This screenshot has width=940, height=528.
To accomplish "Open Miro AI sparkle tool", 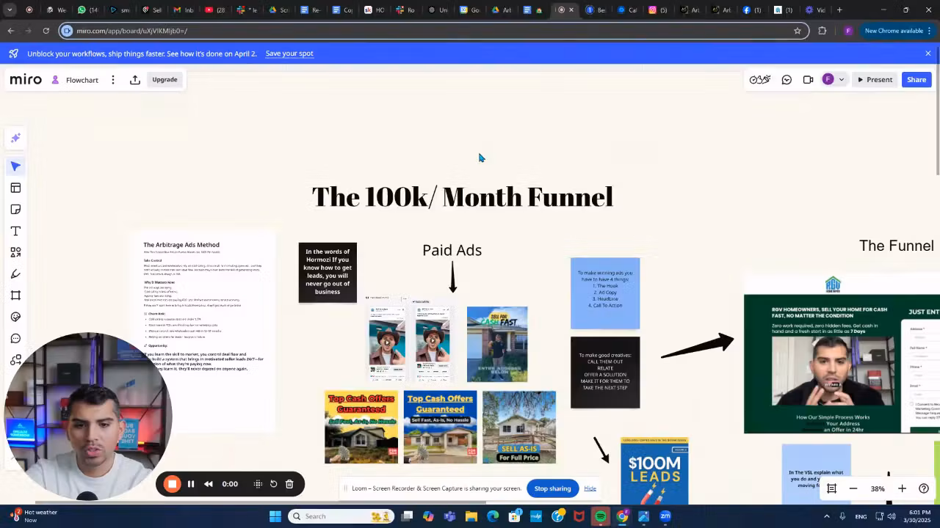I will (x=15, y=138).
